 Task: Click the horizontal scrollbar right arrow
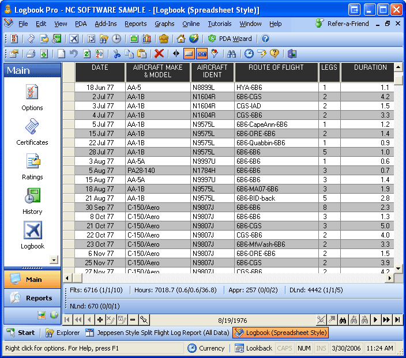pyautogui.click(x=389, y=278)
